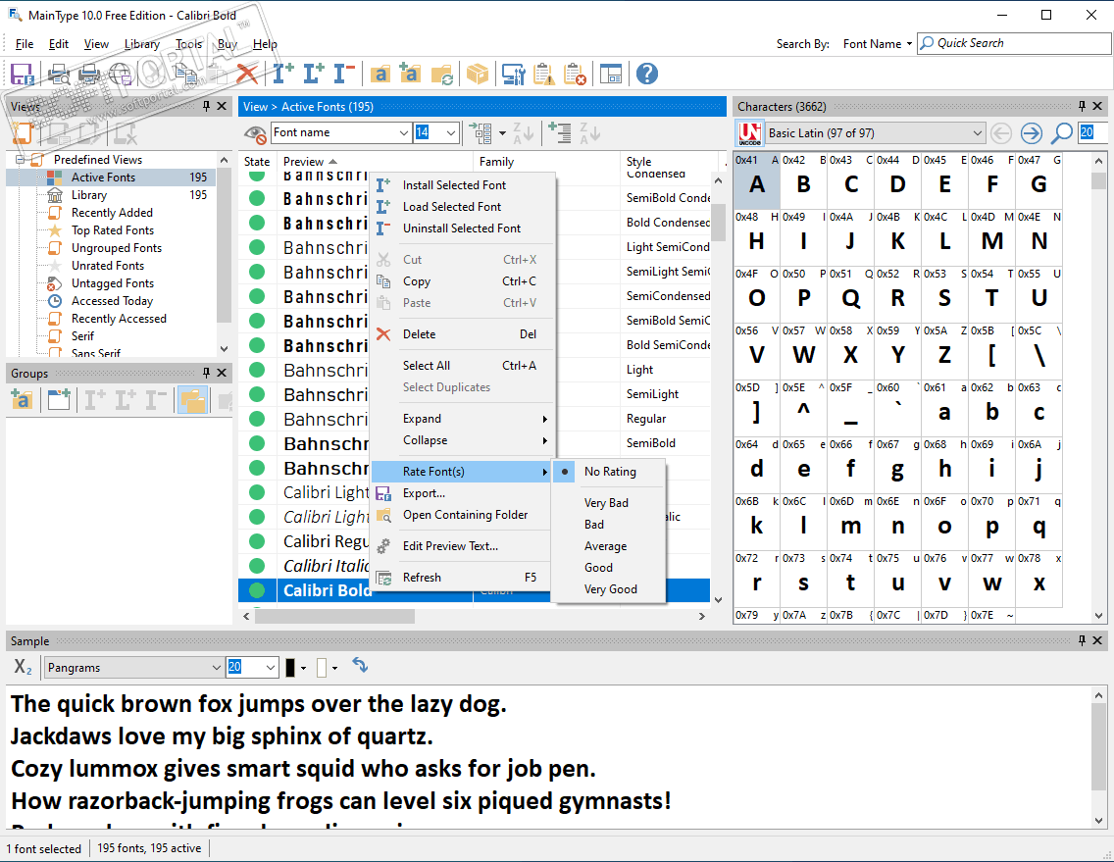The height and width of the screenshot is (862, 1114).
Task: Go to the next character block with the right arrow
Action: [x=1032, y=133]
